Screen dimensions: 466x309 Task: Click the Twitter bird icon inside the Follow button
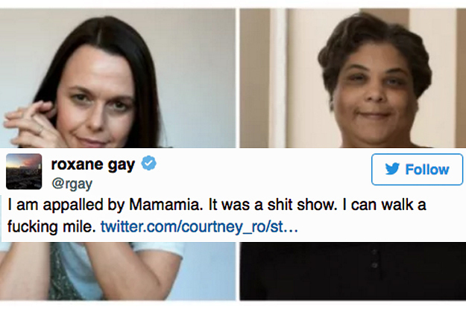click(392, 169)
